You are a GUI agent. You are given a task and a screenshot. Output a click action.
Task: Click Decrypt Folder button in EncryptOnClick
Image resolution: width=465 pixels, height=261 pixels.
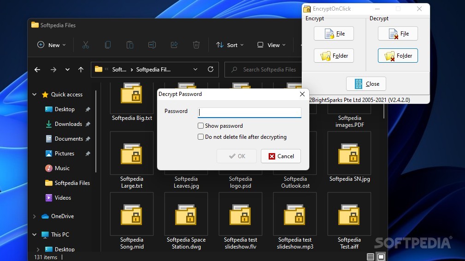(398, 55)
